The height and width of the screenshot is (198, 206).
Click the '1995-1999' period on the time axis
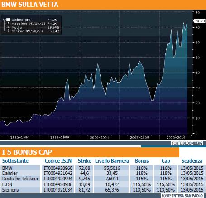60,137
